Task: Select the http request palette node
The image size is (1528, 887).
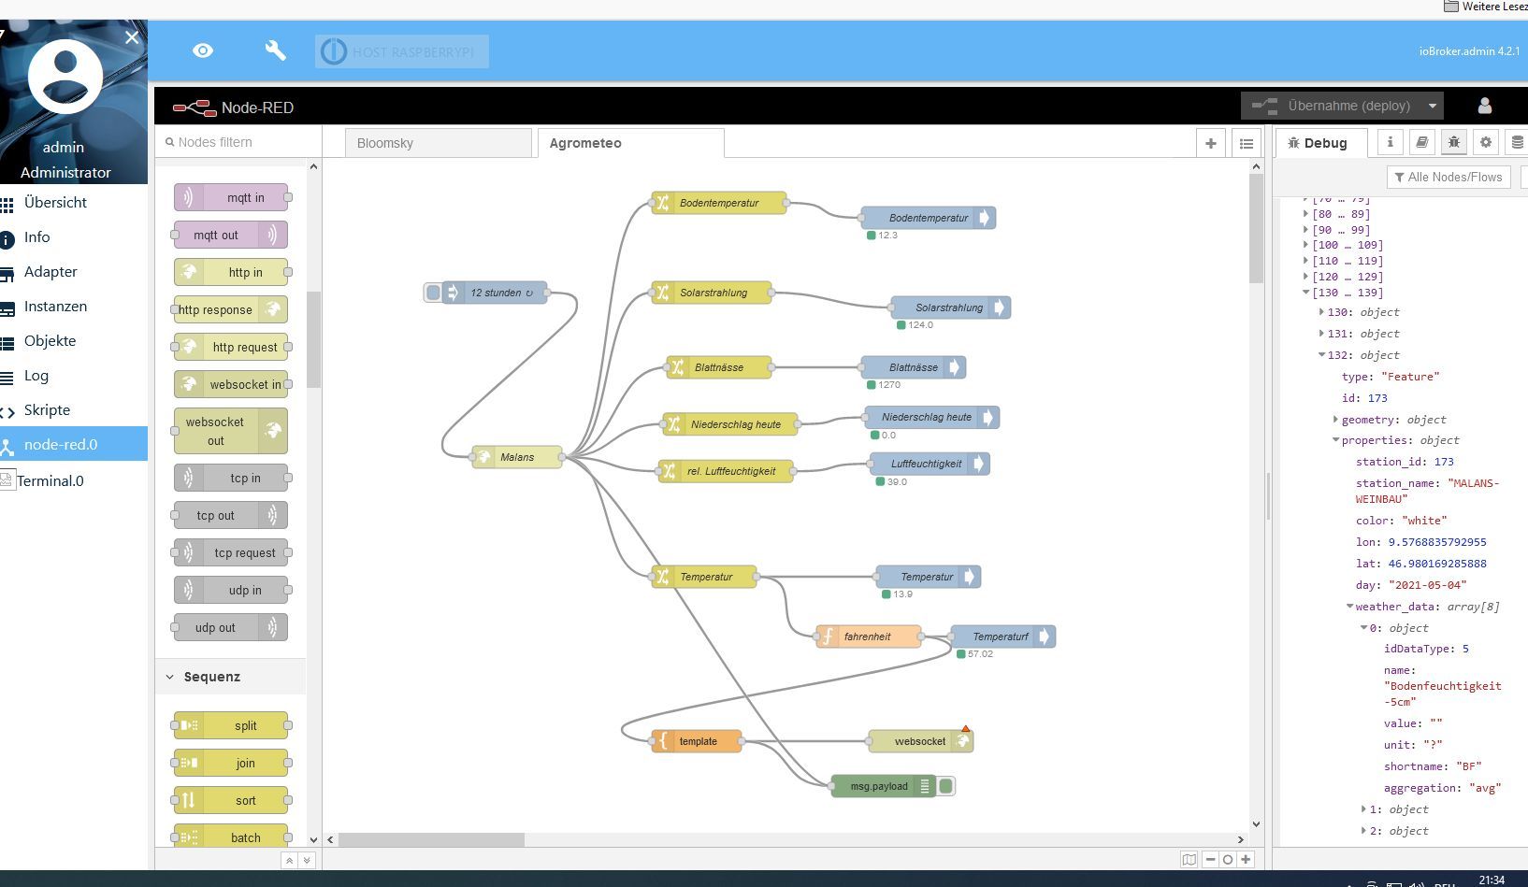Action: (x=231, y=347)
